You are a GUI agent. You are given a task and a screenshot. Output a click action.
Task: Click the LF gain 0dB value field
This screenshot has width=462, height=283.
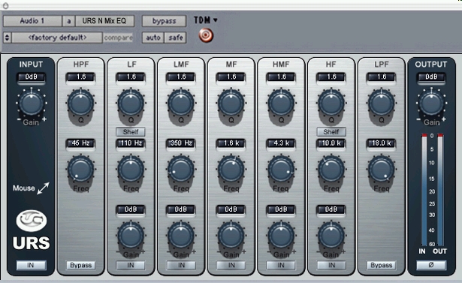131,209
